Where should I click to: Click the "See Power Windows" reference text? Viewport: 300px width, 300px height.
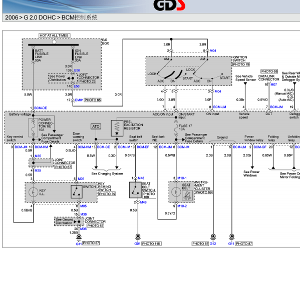coord(251,173)
